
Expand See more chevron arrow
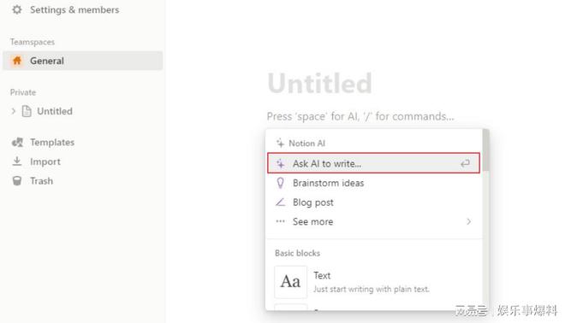pos(468,221)
